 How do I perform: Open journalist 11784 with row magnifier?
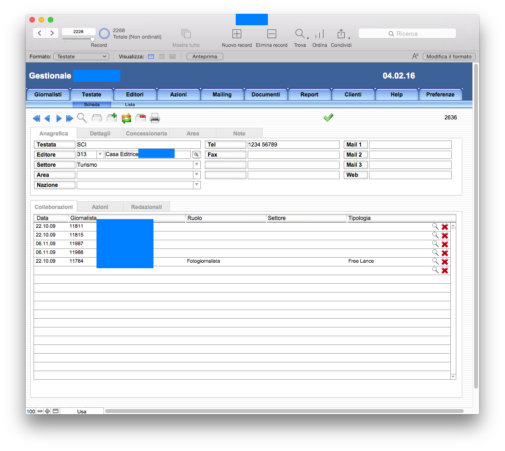435,261
